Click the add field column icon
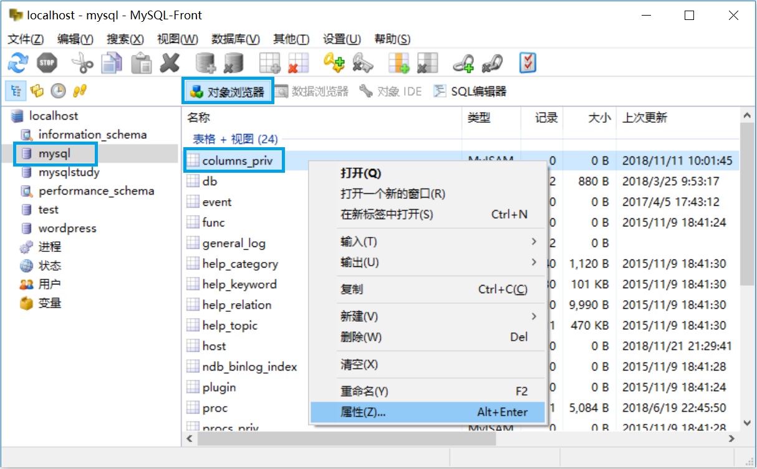757x469 pixels. (398, 62)
